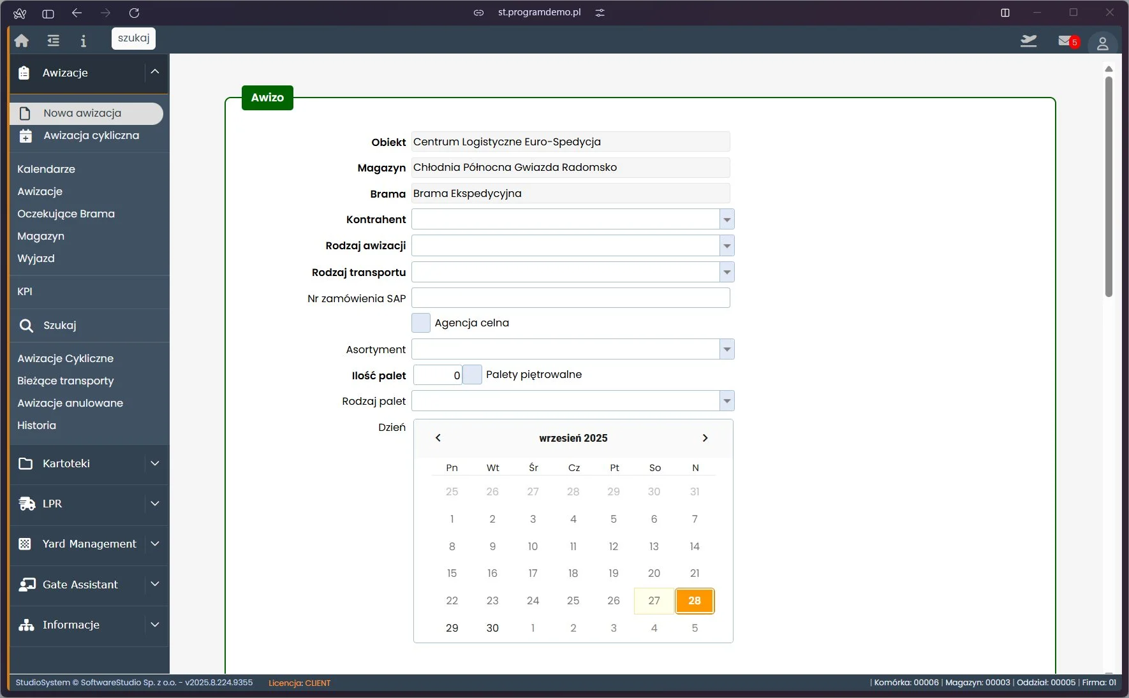Screen dimensions: 1129x698
Task: Enable the Agencja celna checkbox
Action: [421, 323]
